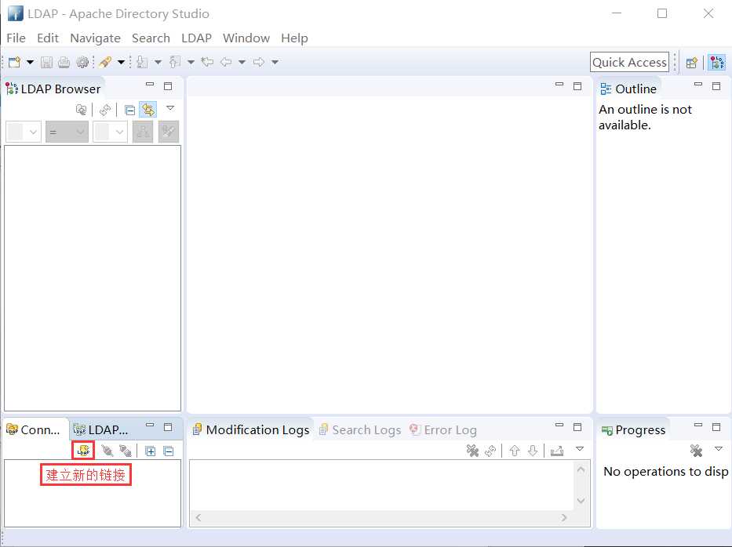Click Expand All in Connections panel

151,451
